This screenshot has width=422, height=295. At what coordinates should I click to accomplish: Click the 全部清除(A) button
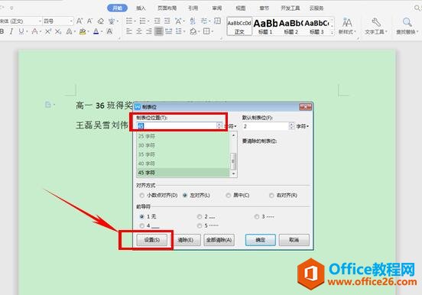pos(219,240)
